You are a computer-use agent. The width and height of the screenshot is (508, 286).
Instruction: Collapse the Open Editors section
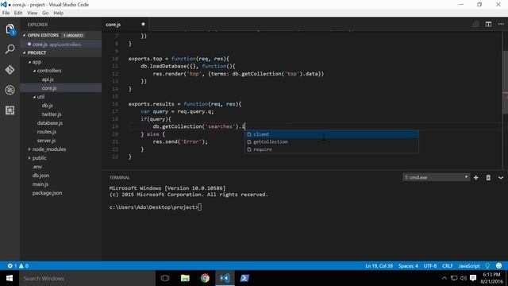pyautogui.click(x=25, y=35)
